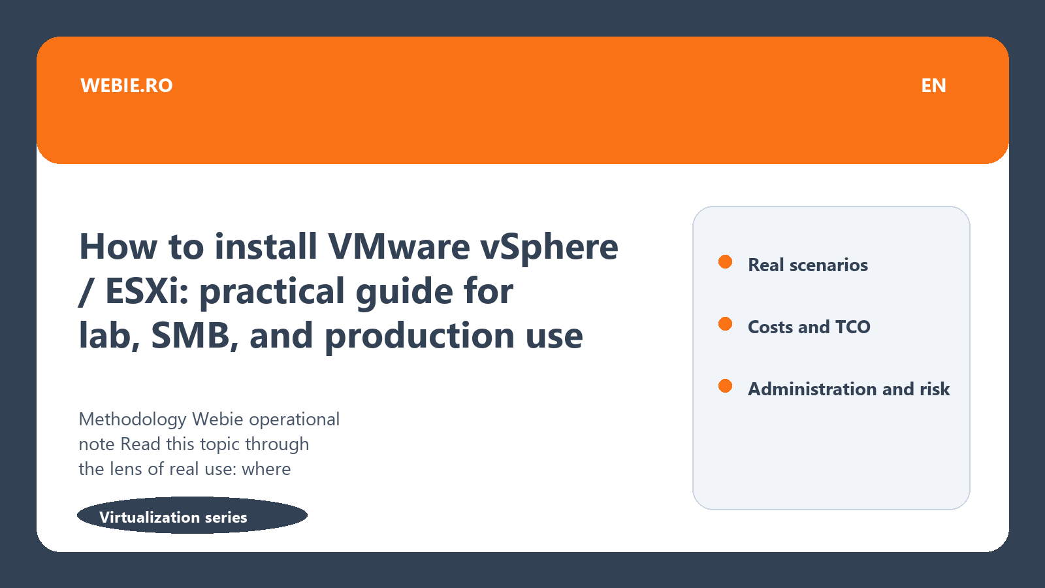Viewport: 1045px width, 588px height.
Task: Click the headline 'How to install VMware vSphere'
Action: coord(349,246)
